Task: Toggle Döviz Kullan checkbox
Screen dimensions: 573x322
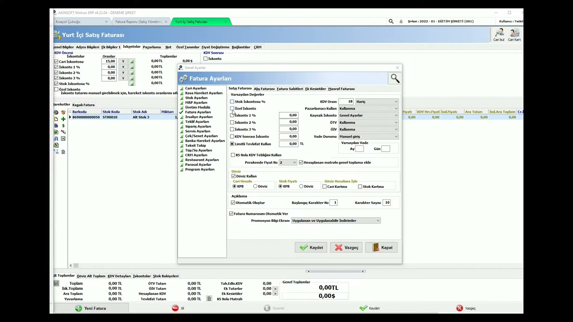Action: [233, 176]
